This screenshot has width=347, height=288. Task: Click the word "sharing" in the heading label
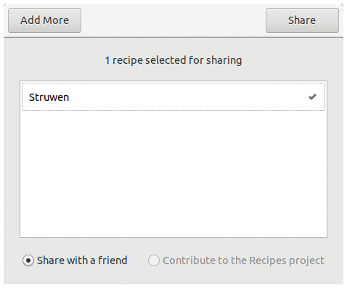[x=224, y=60]
